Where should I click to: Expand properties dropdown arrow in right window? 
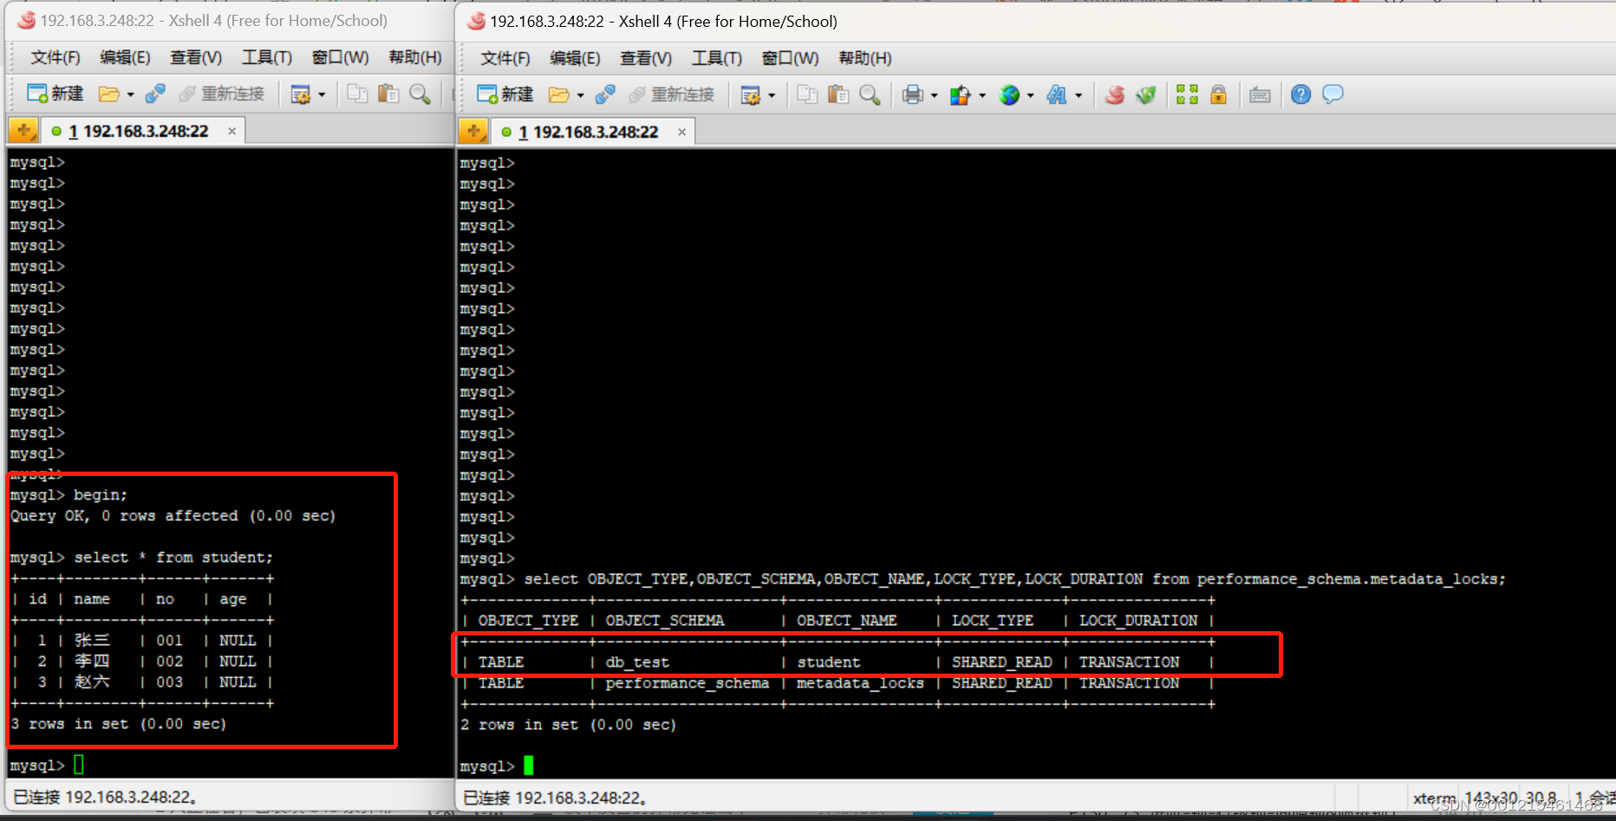click(x=772, y=95)
